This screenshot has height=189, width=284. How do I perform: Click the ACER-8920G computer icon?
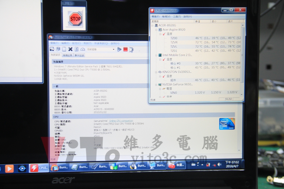pyautogui.click(x=156, y=26)
